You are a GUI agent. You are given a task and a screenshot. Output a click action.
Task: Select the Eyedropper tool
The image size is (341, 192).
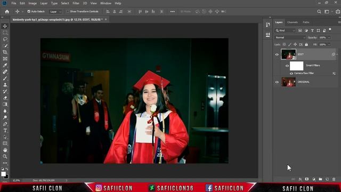[5, 65]
